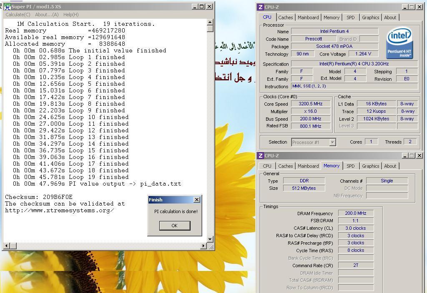
Task: Click the xtremesystems.org URL text
Action: tap(60, 210)
